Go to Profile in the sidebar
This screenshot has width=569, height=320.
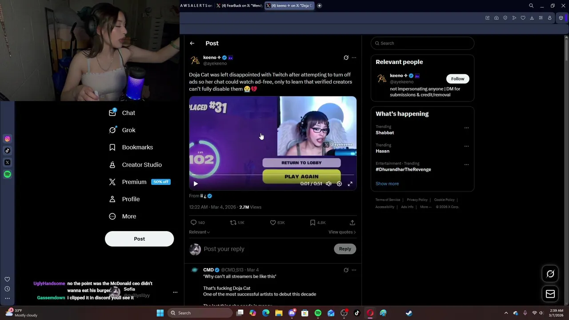(124, 199)
